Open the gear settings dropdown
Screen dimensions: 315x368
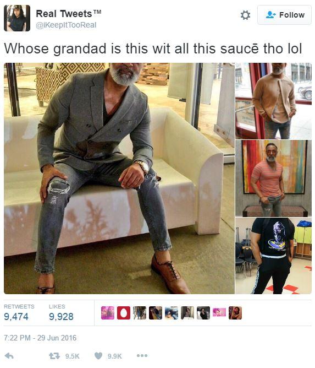tap(245, 15)
